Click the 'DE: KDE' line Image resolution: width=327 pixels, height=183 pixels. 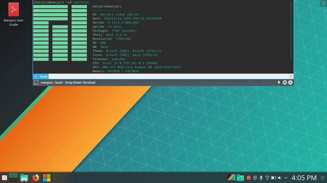click(x=99, y=43)
